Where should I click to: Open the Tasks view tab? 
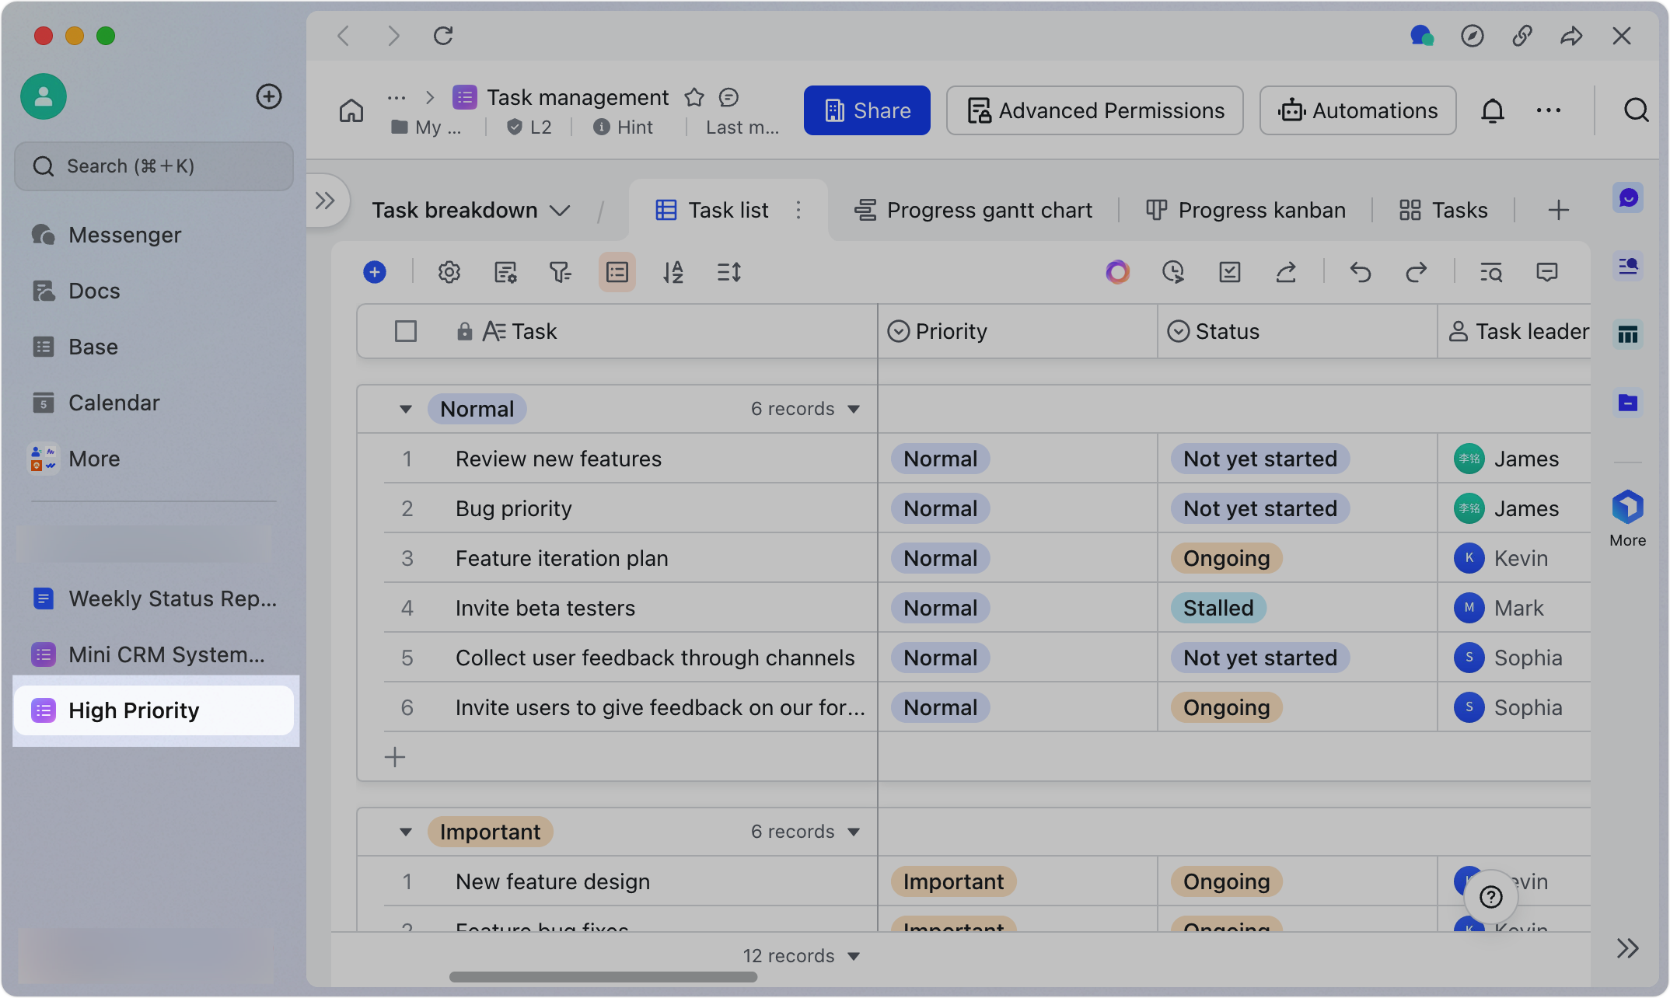click(1443, 210)
